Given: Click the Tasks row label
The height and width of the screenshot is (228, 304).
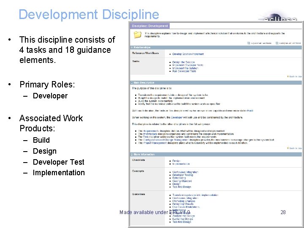Looking at the screenshot, I should (136, 61).
